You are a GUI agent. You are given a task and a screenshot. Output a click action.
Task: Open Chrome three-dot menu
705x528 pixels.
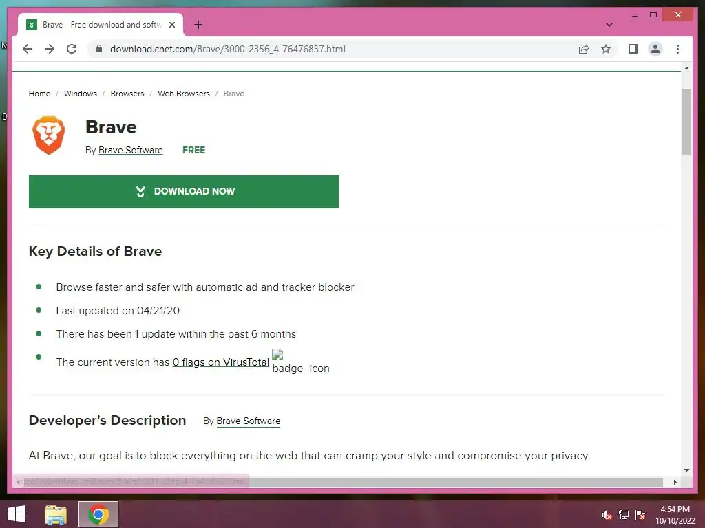point(677,49)
